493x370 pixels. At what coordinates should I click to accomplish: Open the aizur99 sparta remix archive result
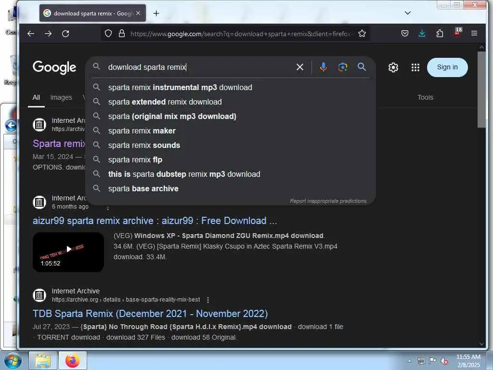(155, 221)
